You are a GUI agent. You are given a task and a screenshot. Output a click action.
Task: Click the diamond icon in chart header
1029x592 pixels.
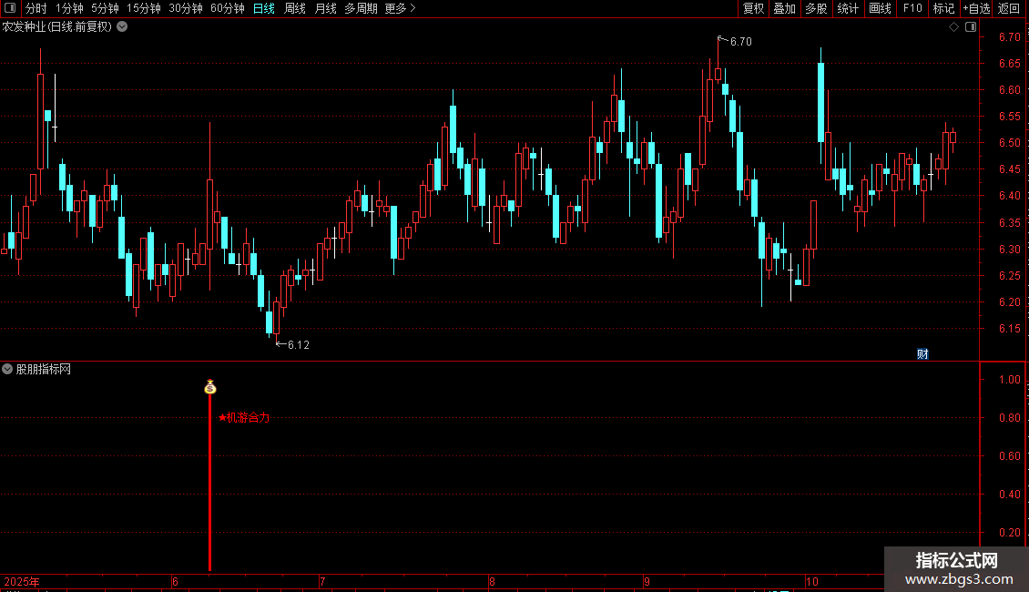click(953, 27)
